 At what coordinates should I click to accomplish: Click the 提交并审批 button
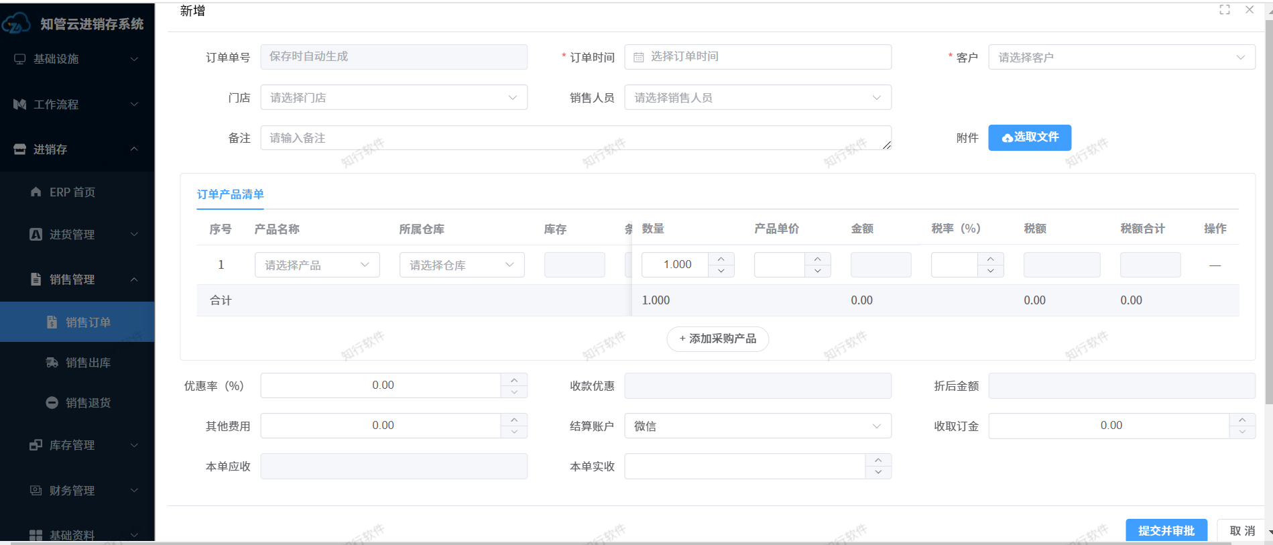(1166, 530)
